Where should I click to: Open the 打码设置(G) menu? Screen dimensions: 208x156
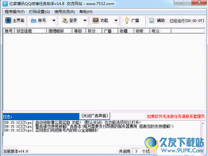click(39, 11)
